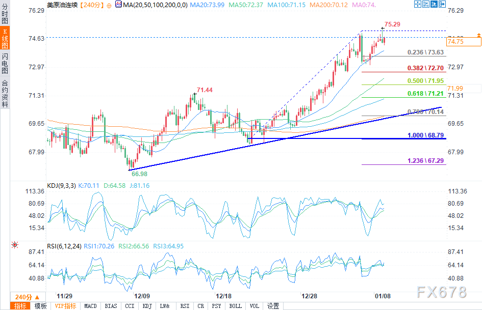
Task: Click the 12/09 date on time axis
Action: coord(142,296)
